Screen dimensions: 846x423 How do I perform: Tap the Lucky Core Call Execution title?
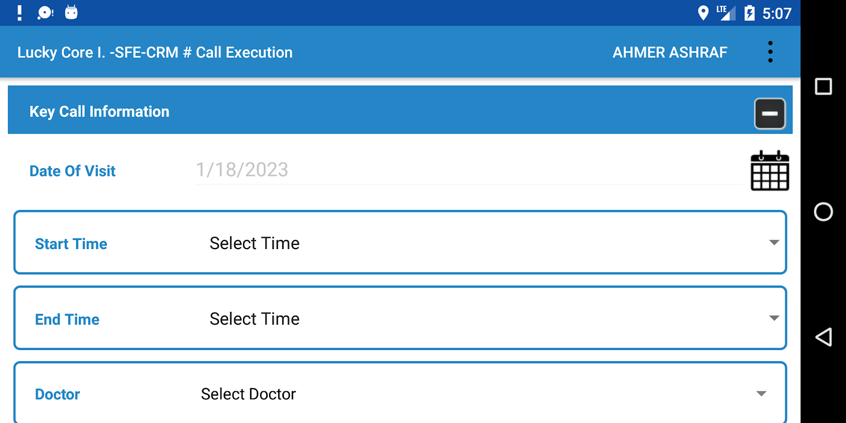[155, 52]
